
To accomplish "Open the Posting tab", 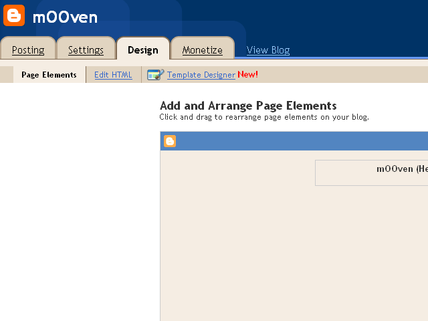I will (28, 50).
